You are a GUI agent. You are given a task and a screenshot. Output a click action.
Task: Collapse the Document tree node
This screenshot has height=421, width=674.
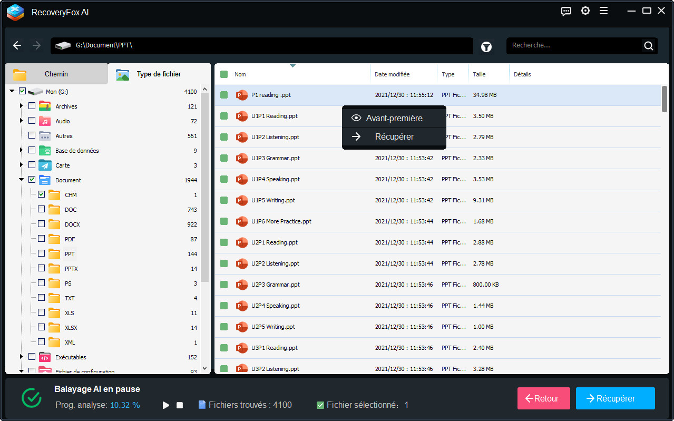22,180
